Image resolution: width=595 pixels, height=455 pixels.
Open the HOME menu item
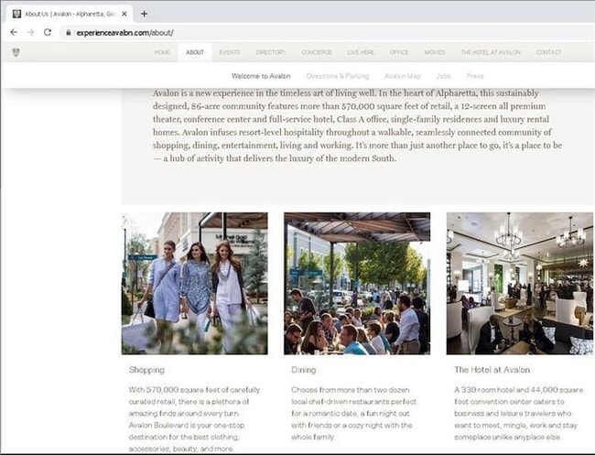tap(162, 52)
